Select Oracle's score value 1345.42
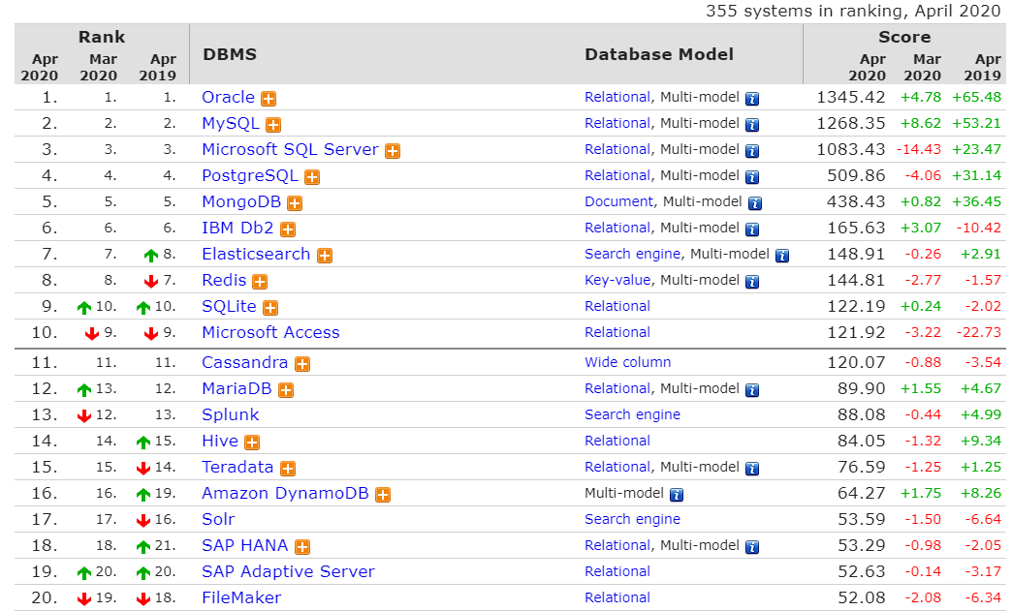 click(851, 98)
